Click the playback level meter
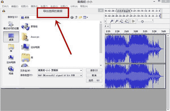170x111 pixels. click(133, 16)
